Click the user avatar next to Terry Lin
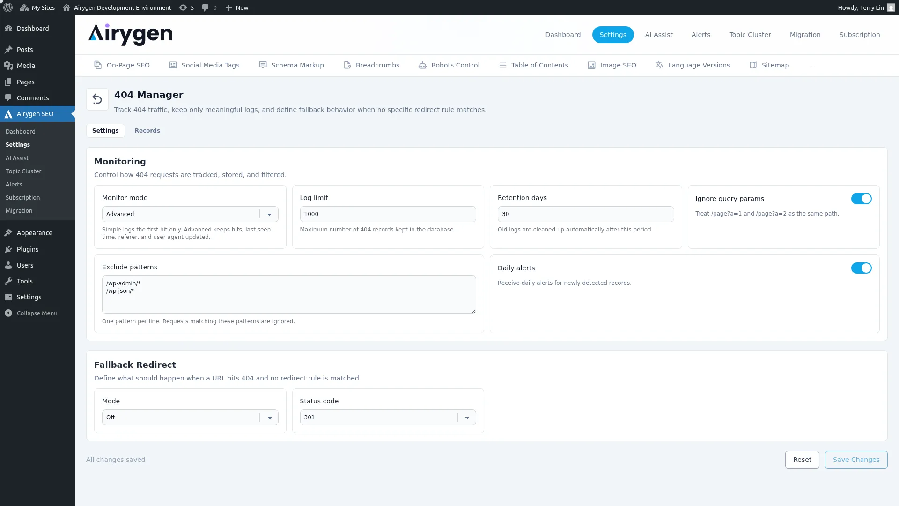Image resolution: width=899 pixels, height=506 pixels. (891, 7)
